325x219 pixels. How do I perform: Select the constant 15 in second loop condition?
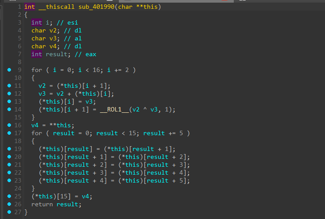(132, 133)
